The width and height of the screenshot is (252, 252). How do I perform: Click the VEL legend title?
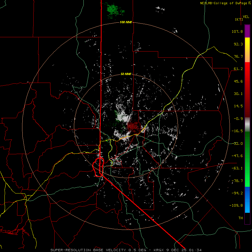246,17
